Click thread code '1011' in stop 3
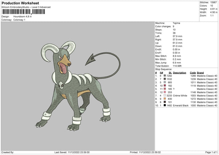This screenshot has height=155, width=219. click(193, 82)
